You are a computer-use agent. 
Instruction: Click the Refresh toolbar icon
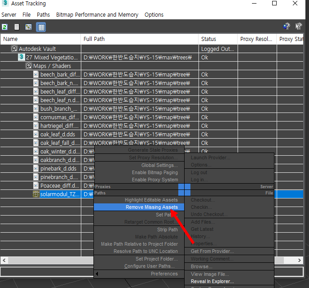point(5,27)
